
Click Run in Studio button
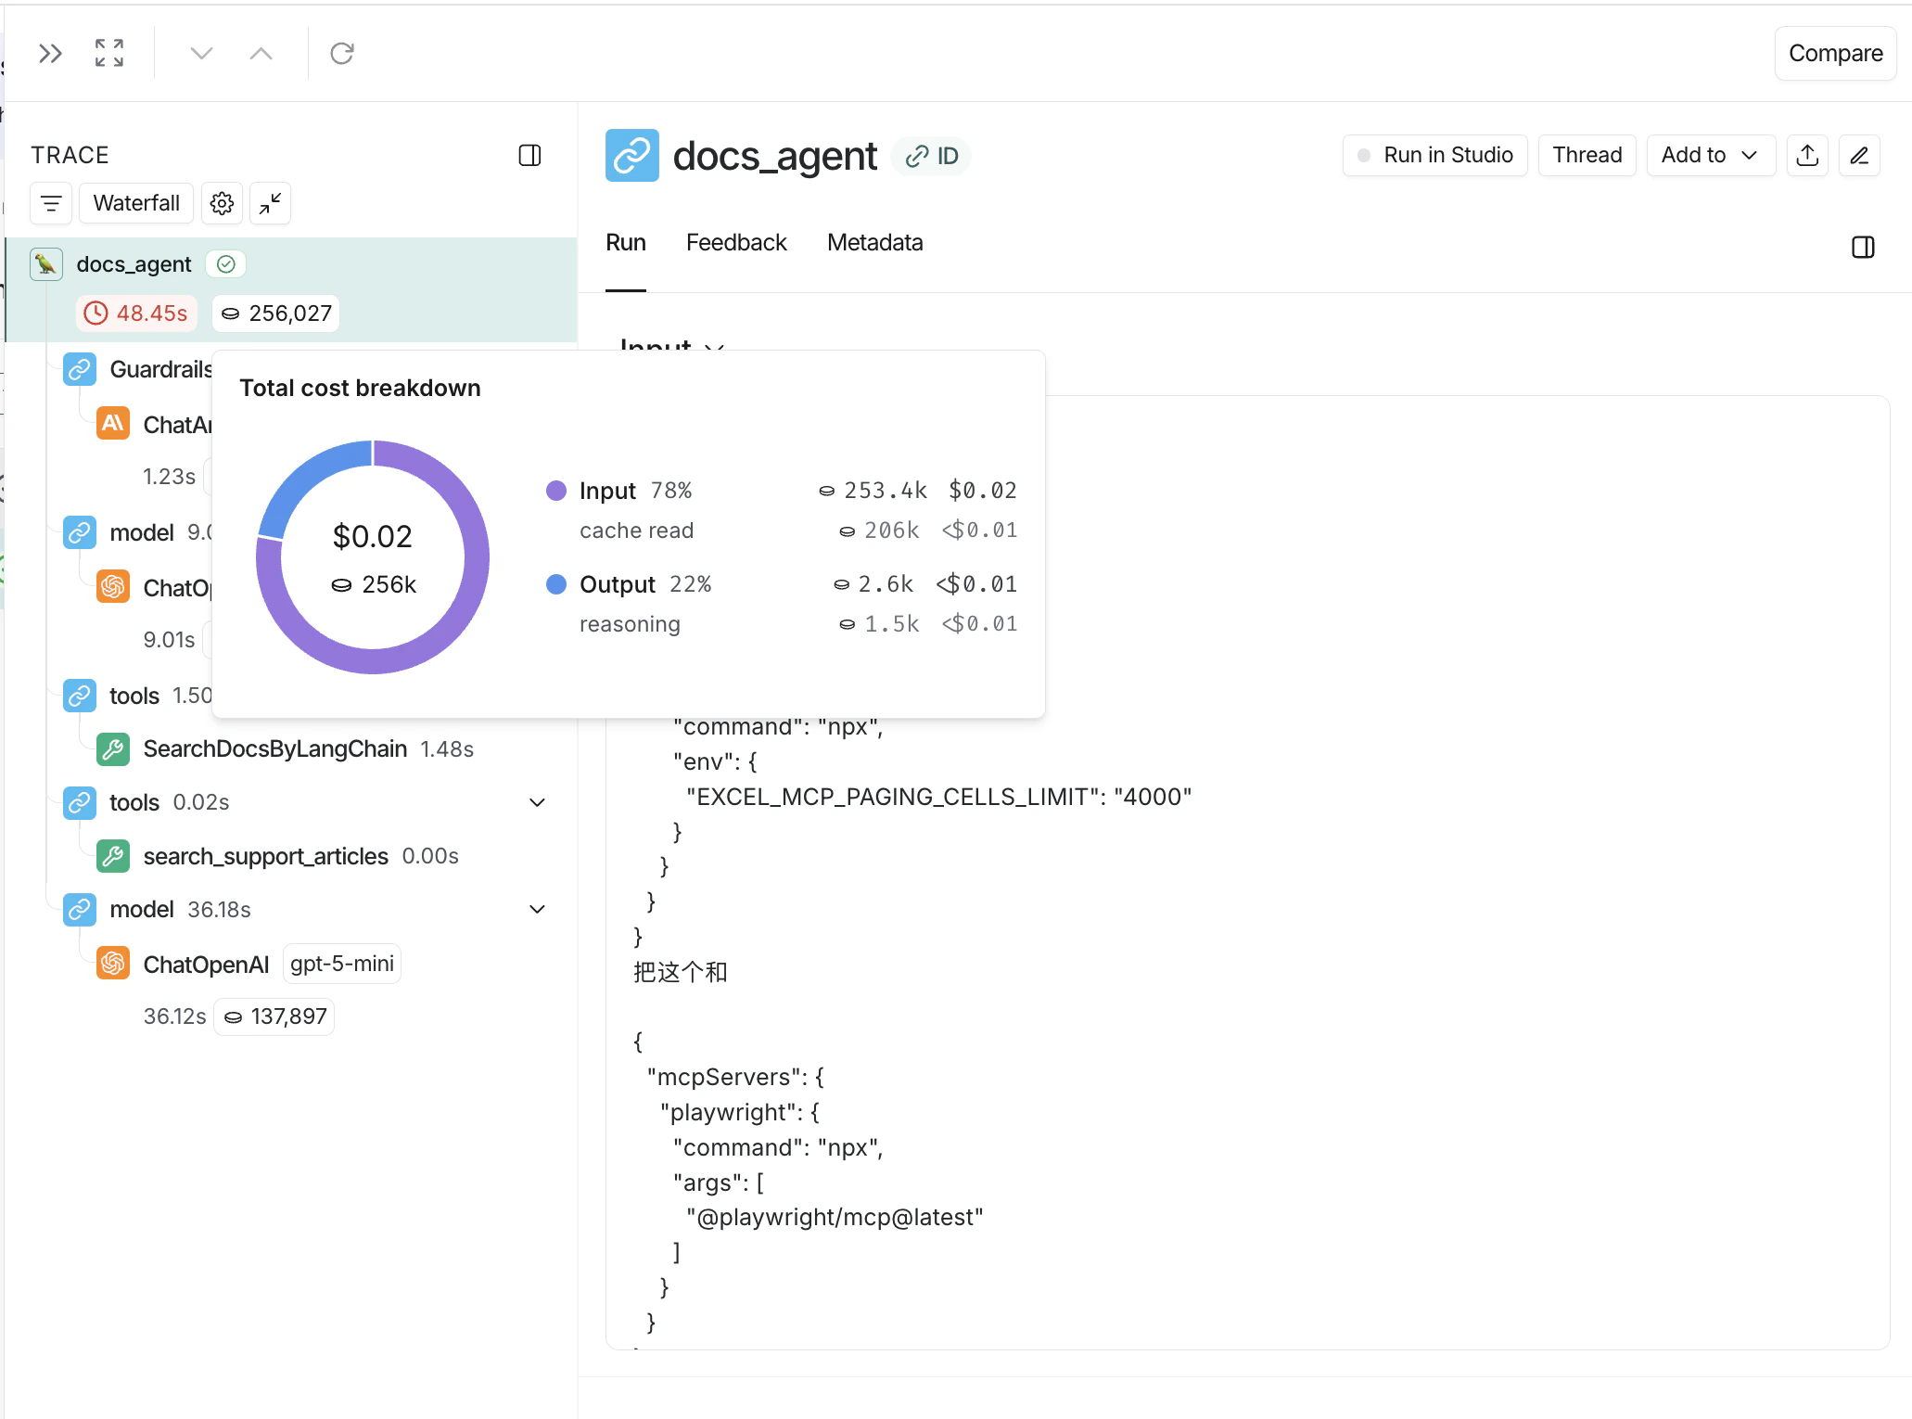1435,155
